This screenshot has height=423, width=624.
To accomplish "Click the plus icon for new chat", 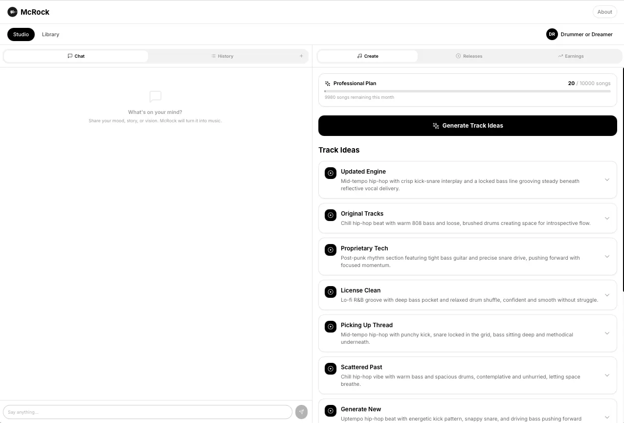I will [x=301, y=56].
